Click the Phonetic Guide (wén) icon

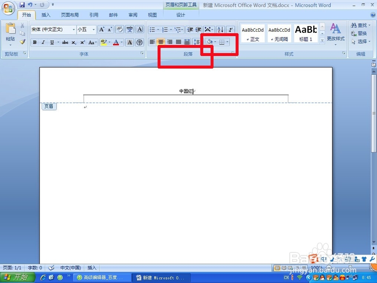[130, 29]
